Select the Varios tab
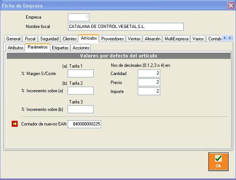Viewport: 236px width, 180px height. coord(198,39)
